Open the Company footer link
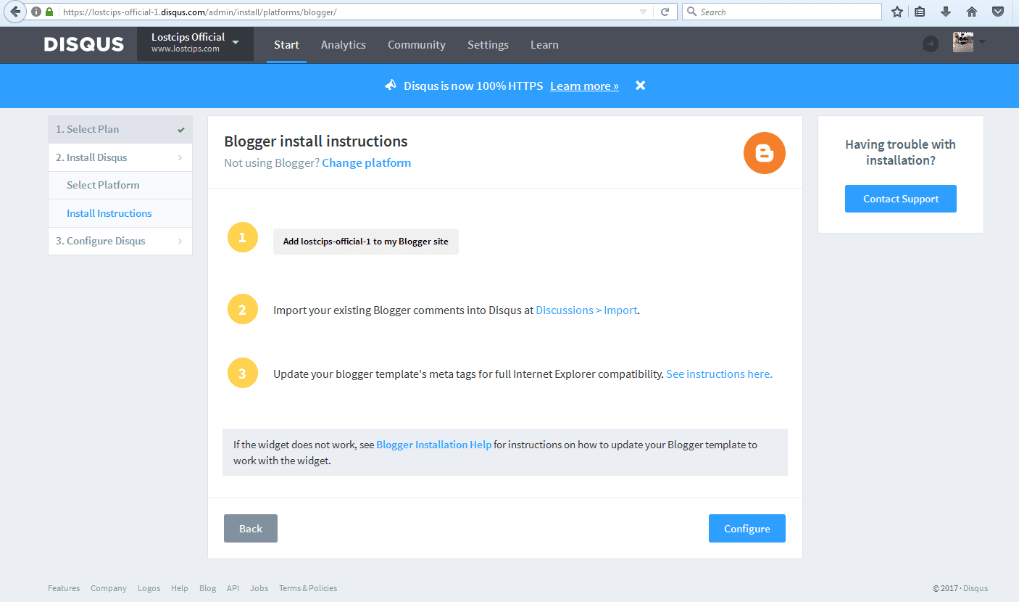The height and width of the screenshot is (602, 1019). 109,588
